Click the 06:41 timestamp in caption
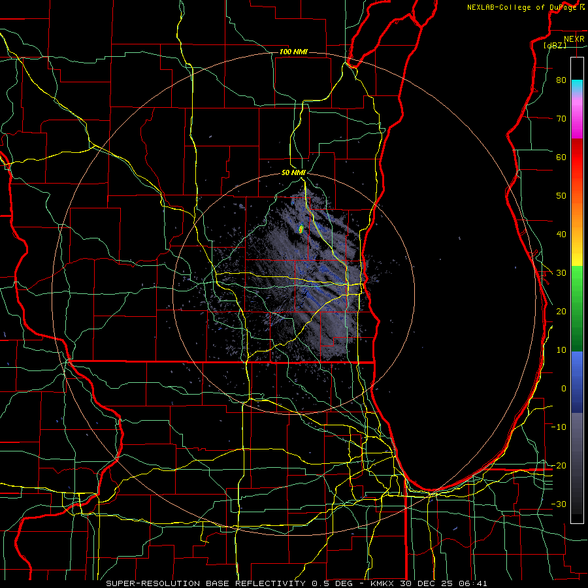Viewport: 588px width, 588px height. [474, 583]
